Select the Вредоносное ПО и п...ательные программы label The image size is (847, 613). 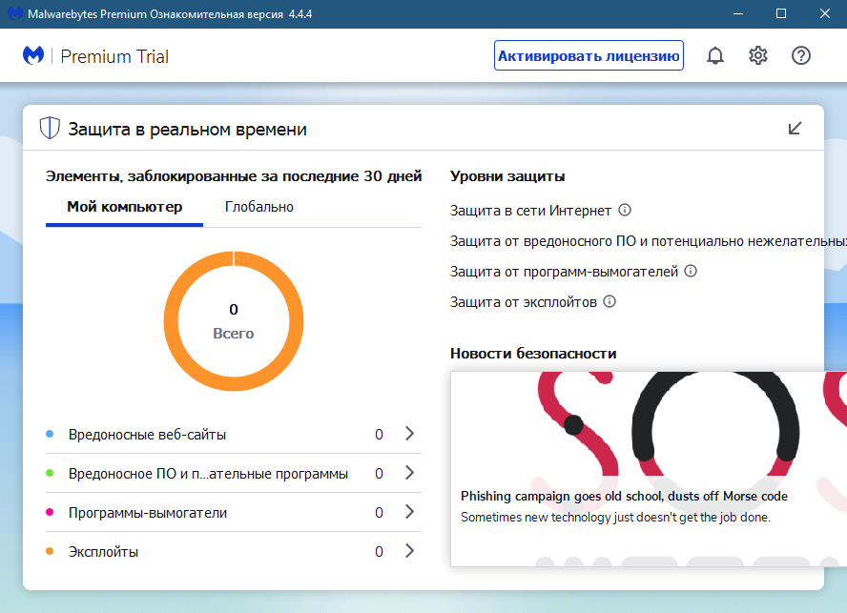click(x=208, y=474)
